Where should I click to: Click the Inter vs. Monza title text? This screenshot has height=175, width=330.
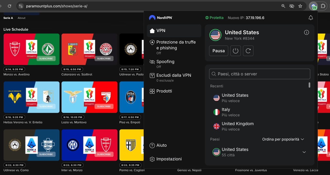[x=72, y=170]
